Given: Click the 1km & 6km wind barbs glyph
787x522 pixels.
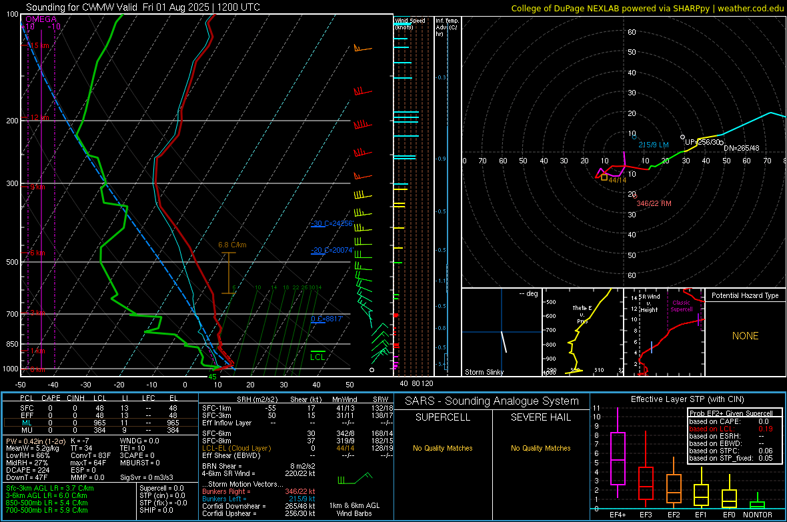Looking at the screenshot, I should pyautogui.click(x=355, y=478).
